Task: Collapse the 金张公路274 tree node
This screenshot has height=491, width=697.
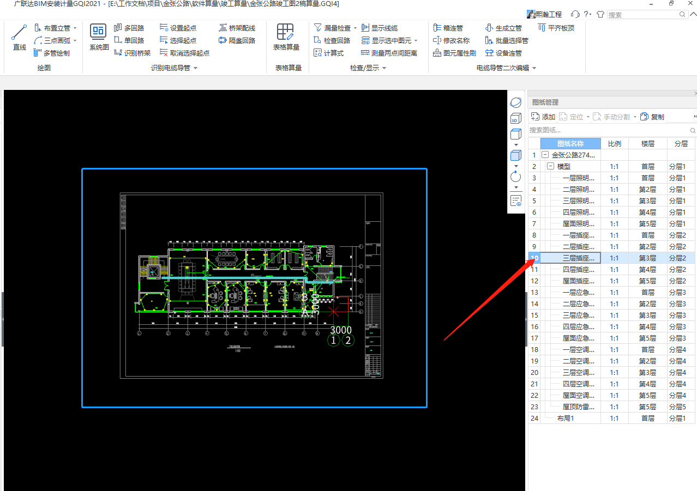Action: tap(545, 155)
